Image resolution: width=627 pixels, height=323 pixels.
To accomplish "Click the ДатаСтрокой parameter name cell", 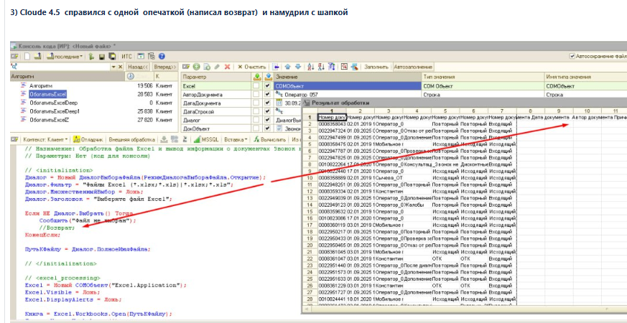I will tap(216, 111).
